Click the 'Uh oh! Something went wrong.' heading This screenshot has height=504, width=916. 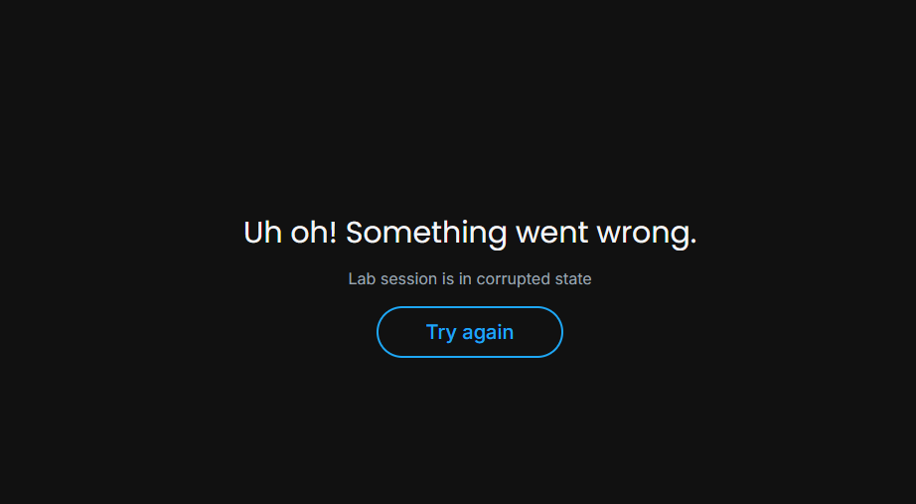point(470,233)
